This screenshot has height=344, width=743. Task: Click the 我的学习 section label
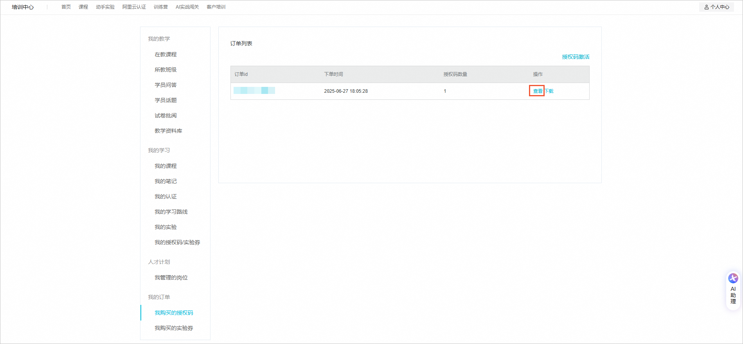[x=159, y=150]
